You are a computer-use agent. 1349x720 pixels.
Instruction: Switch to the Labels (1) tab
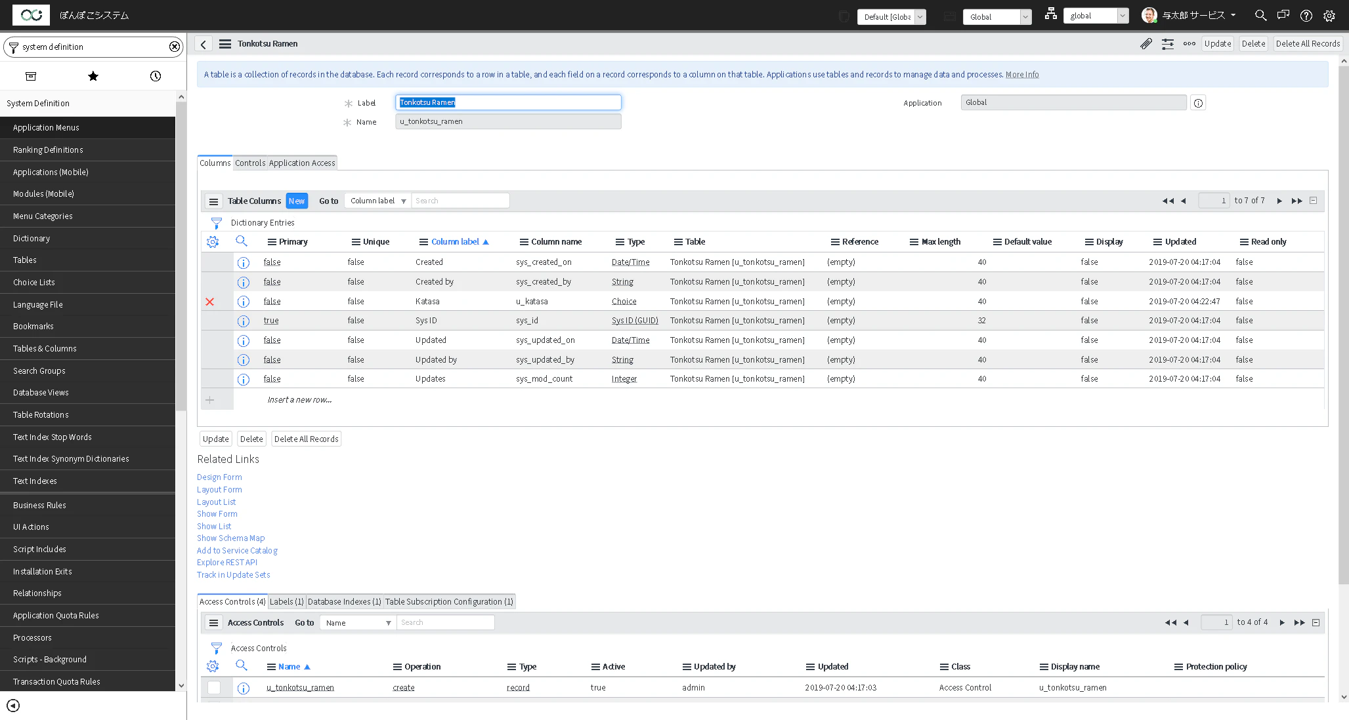[287, 602]
